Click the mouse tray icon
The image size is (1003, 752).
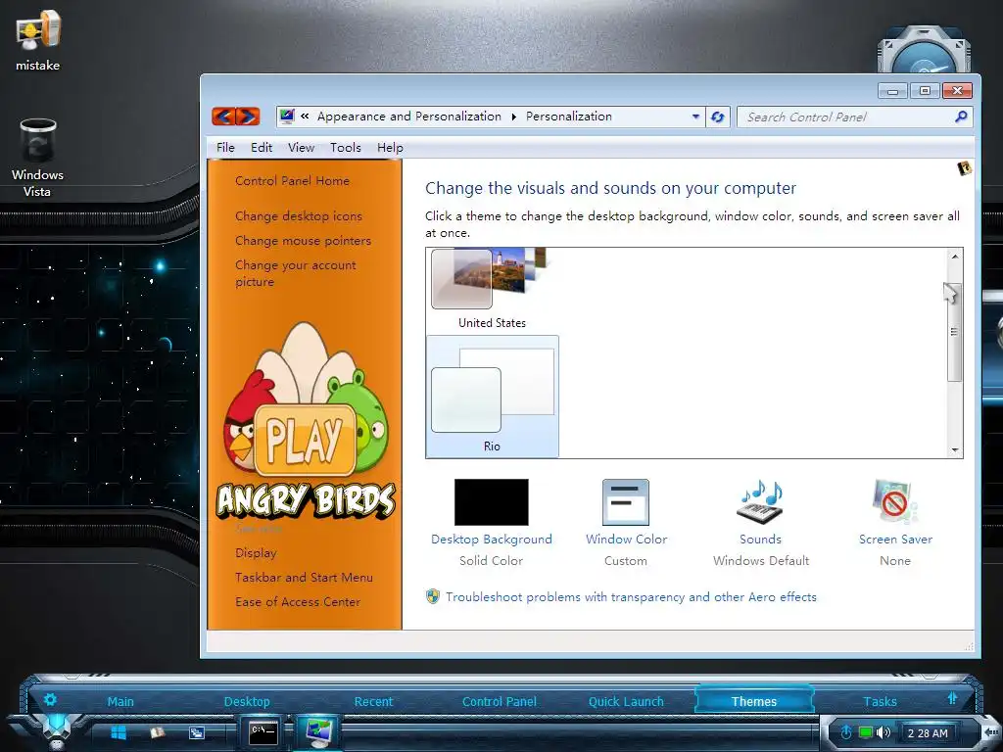coord(845,732)
